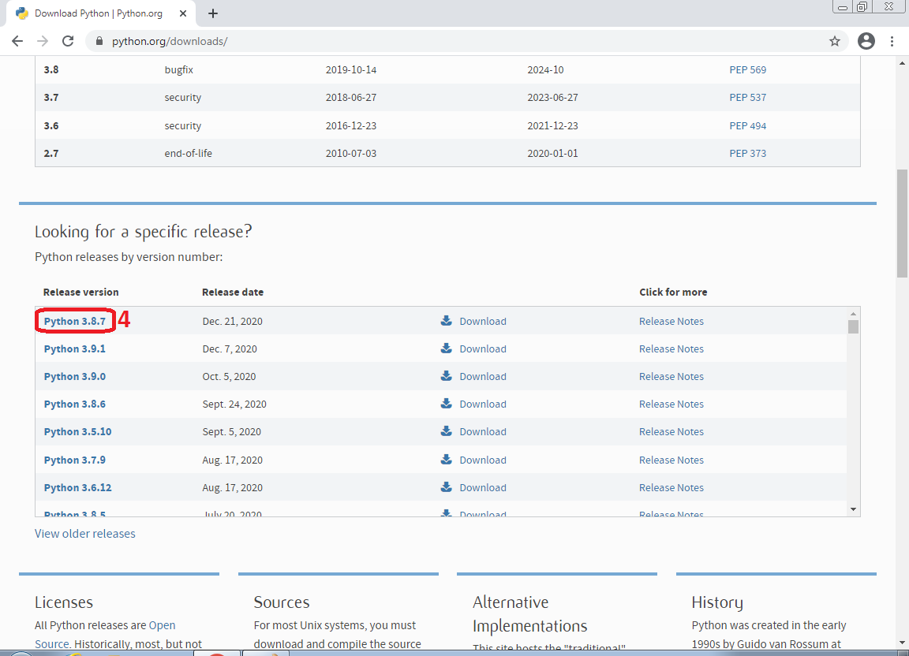Screen dimensions: 909x656
Task: Download Python 3.6.12 via Download link
Action: tap(482, 487)
